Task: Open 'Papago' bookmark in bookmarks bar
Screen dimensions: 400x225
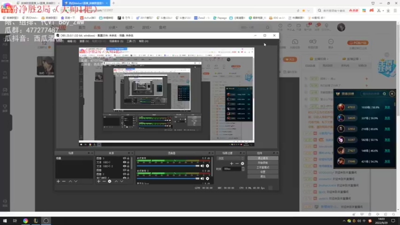Action: coord(220,18)
